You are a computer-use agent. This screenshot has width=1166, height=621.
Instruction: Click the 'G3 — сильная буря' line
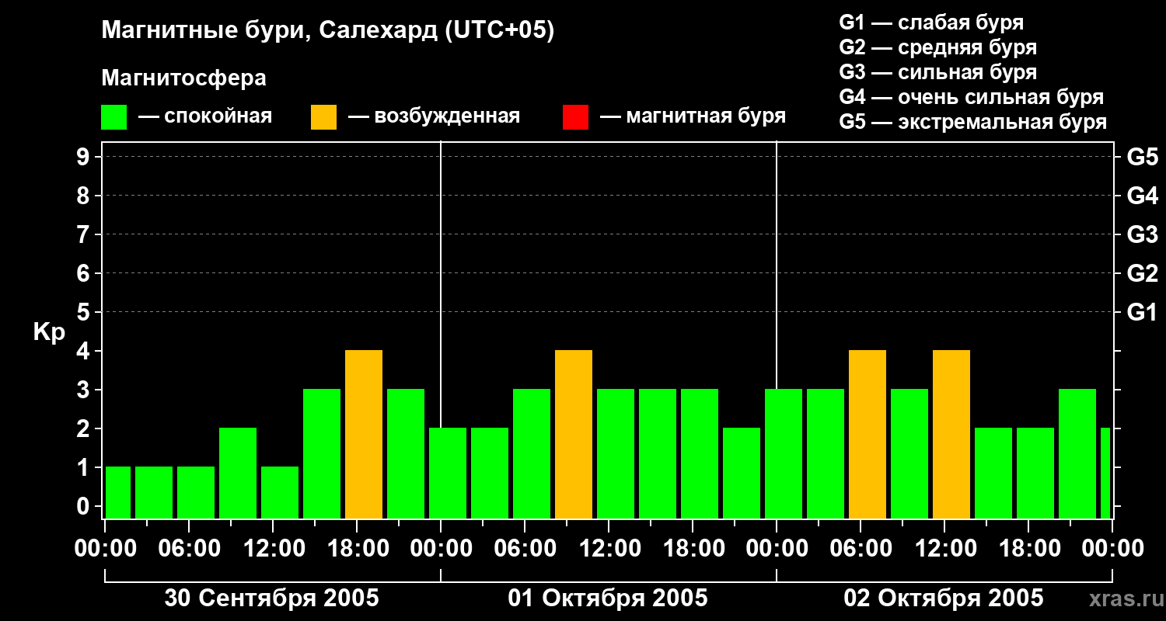[938, 72]
